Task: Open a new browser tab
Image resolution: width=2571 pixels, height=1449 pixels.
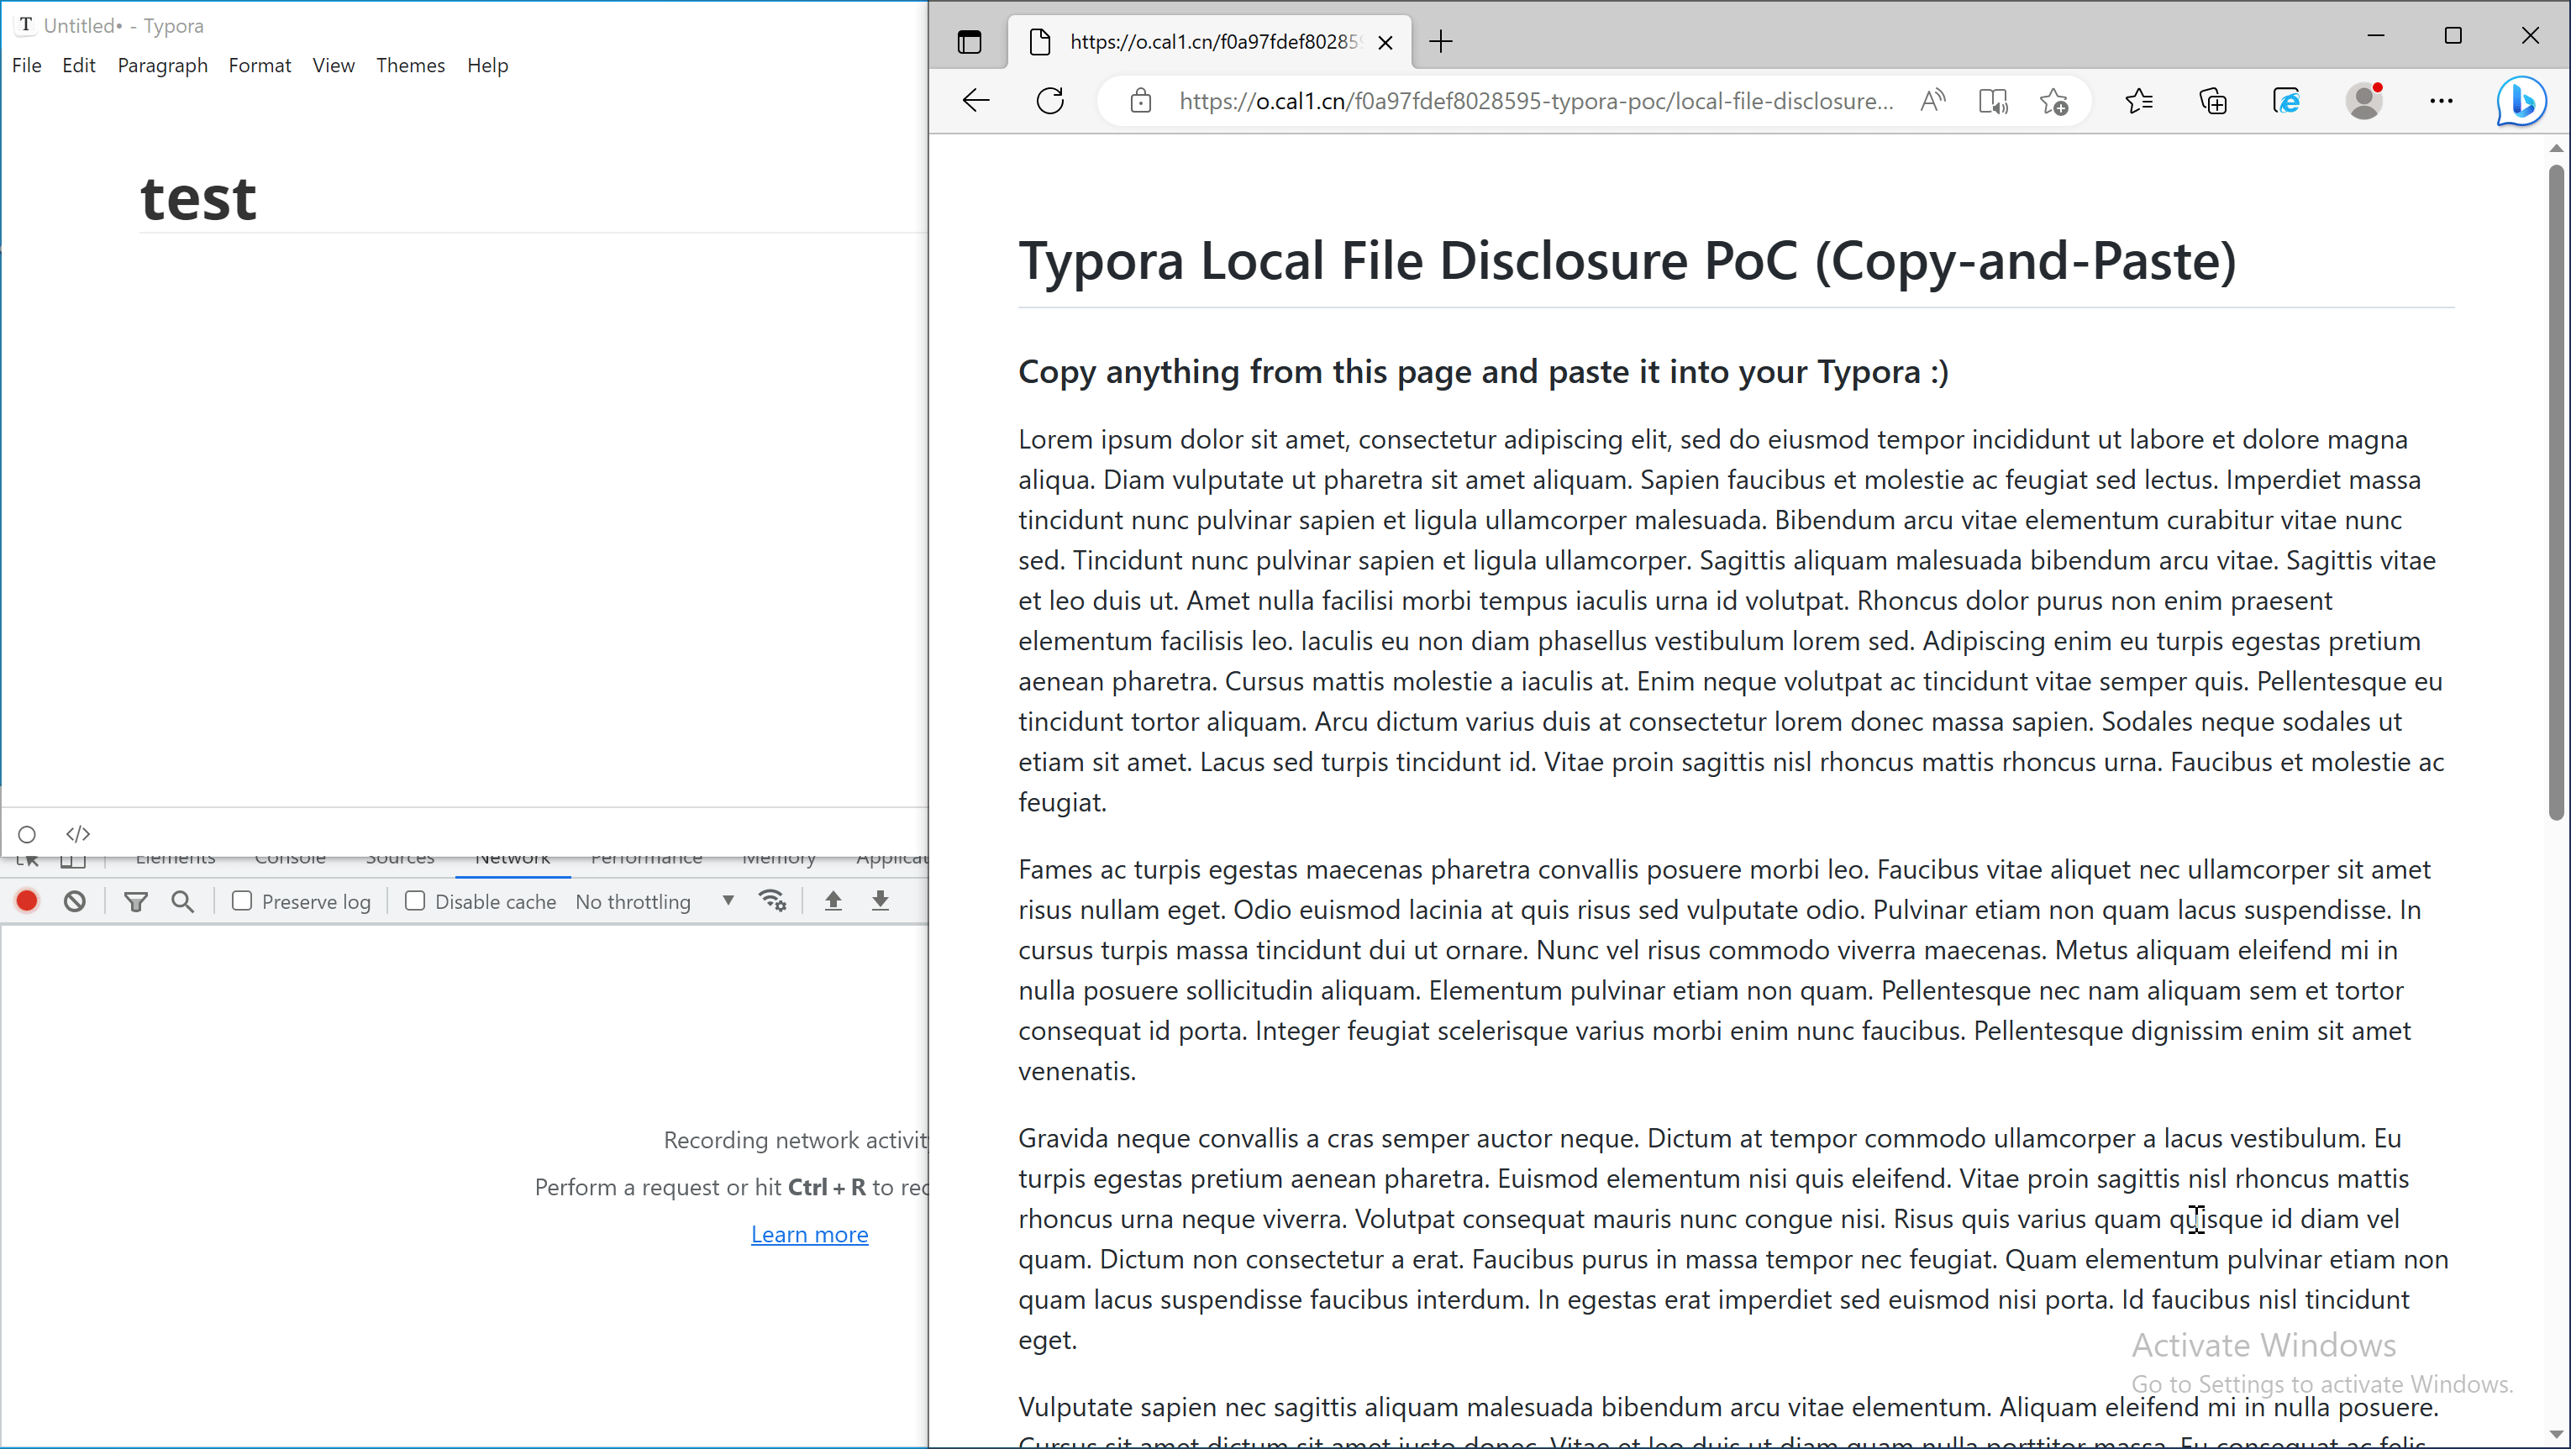Action: pos(1440,42)
